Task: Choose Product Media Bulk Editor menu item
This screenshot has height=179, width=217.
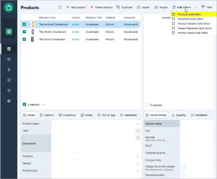Action: [194, 33]
